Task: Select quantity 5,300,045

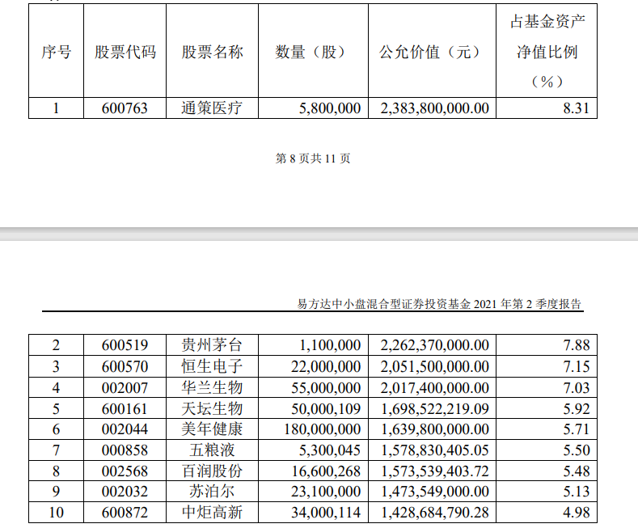Action: pos(330,450)
